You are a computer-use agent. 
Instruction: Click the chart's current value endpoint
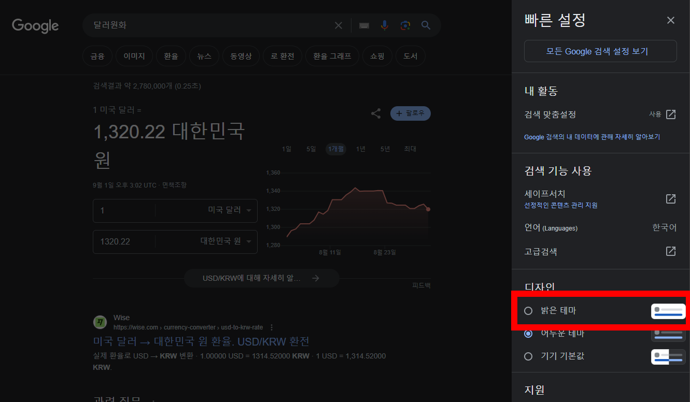428,209
